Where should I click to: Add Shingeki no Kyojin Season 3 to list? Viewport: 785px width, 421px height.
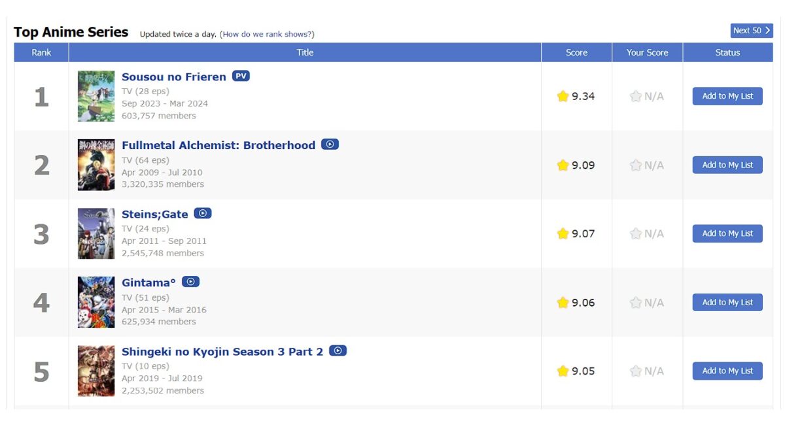tap(727, 371)
